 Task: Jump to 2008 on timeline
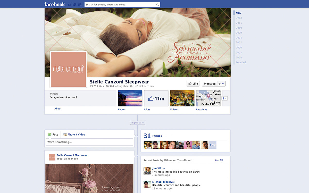239,38
